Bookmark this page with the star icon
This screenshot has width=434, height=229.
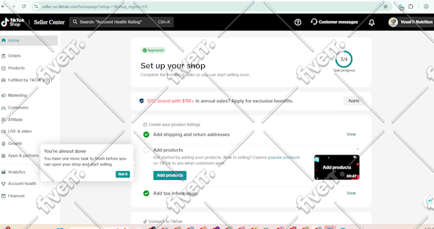385,6
